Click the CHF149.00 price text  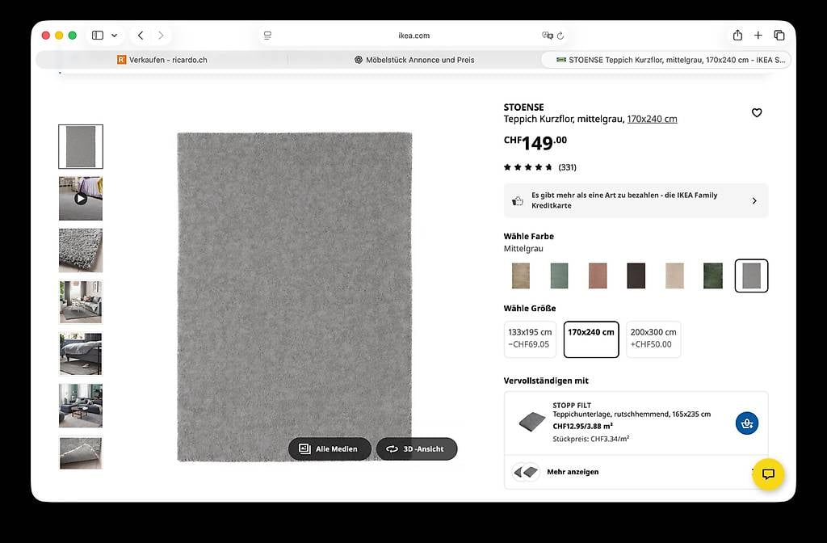[535, 142]
